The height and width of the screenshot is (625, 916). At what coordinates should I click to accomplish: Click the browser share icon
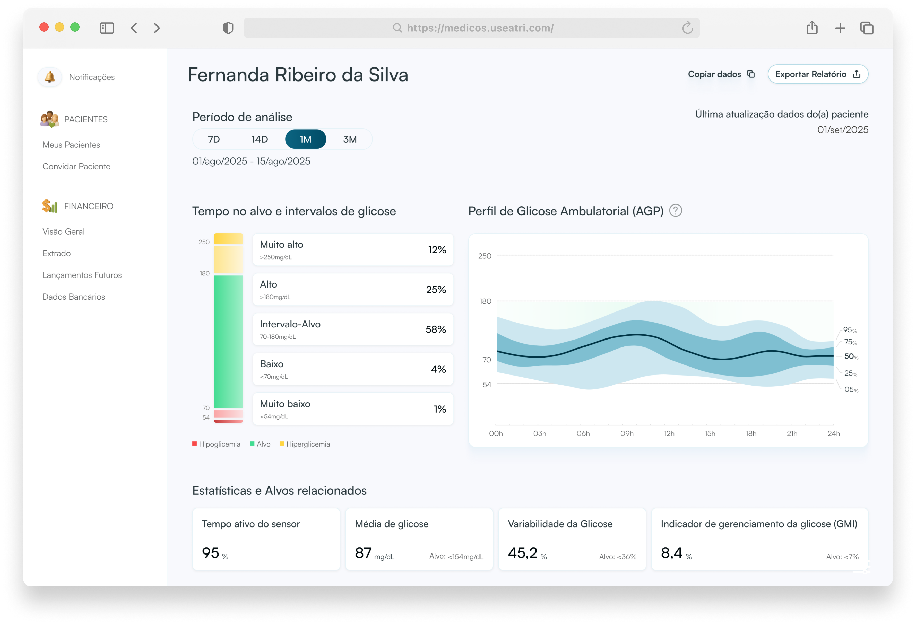pyautogui.click(x=811, y=28)
